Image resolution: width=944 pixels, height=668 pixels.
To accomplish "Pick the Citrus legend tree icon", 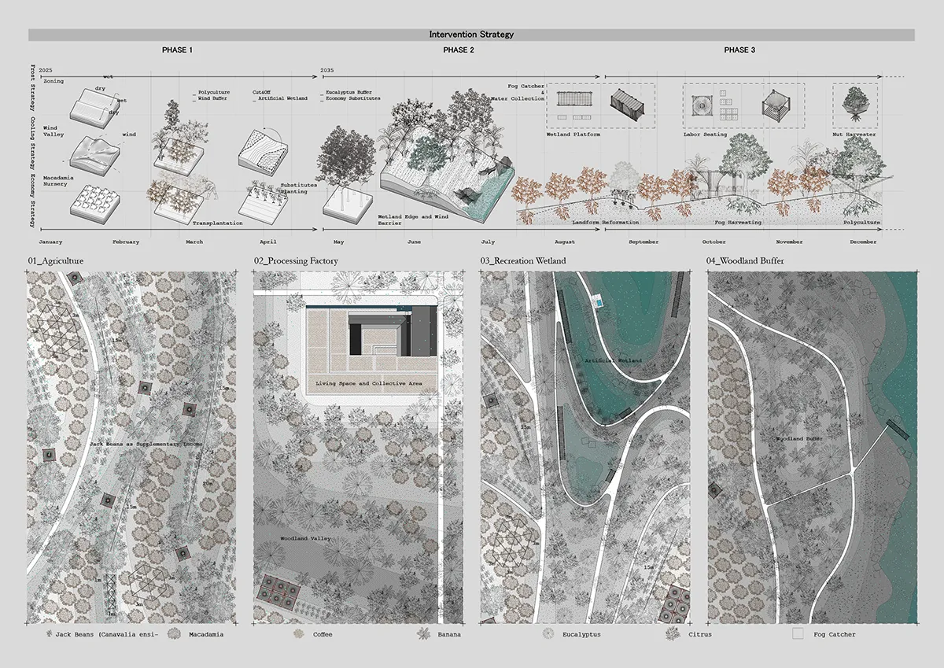I will coord(672,633).
